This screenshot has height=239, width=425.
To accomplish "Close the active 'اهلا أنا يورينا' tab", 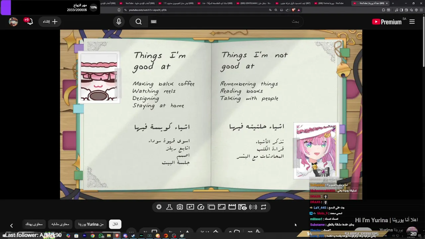I will pos(387,3).
